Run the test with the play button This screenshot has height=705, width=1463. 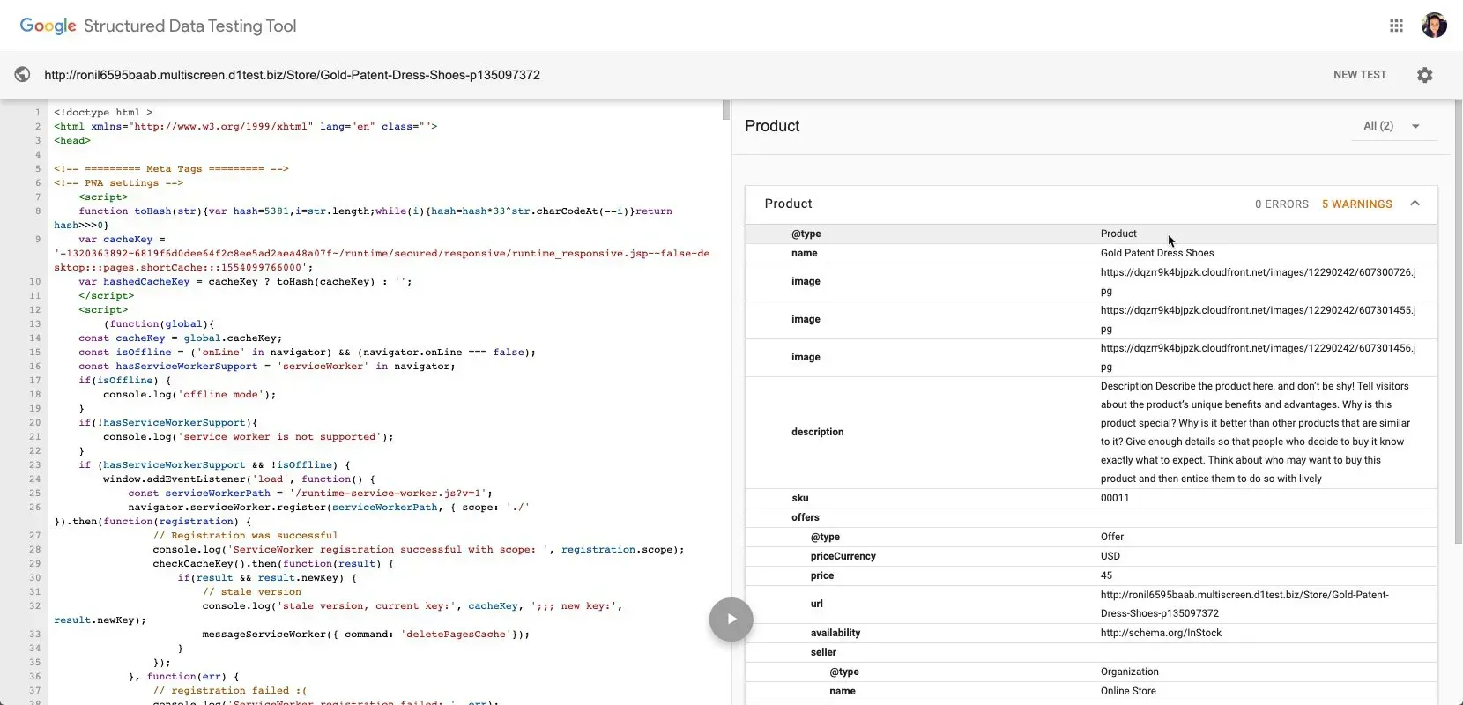(731, 619)
